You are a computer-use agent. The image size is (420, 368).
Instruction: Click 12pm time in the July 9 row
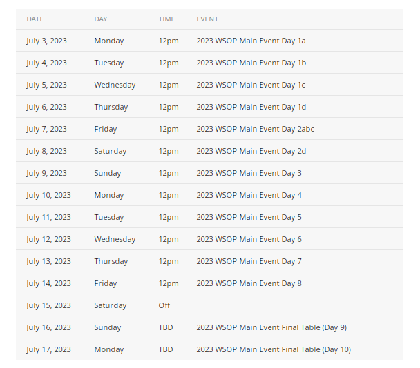click(169, 173)
